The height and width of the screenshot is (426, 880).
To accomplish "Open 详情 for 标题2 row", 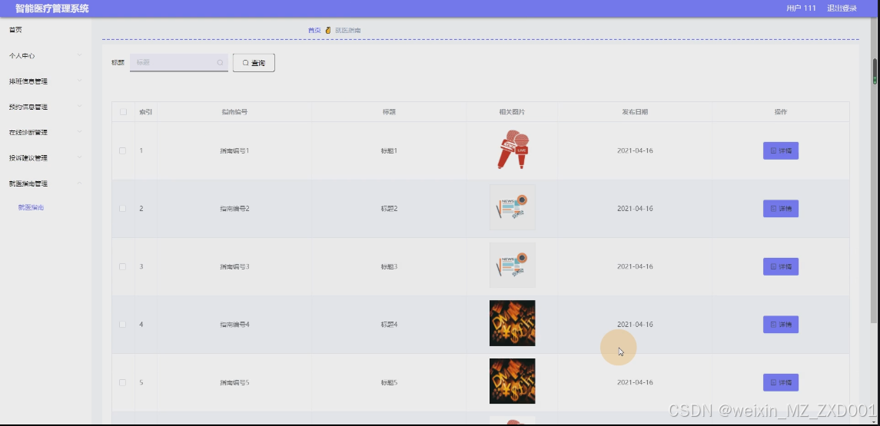I will [x=781, y=209].
